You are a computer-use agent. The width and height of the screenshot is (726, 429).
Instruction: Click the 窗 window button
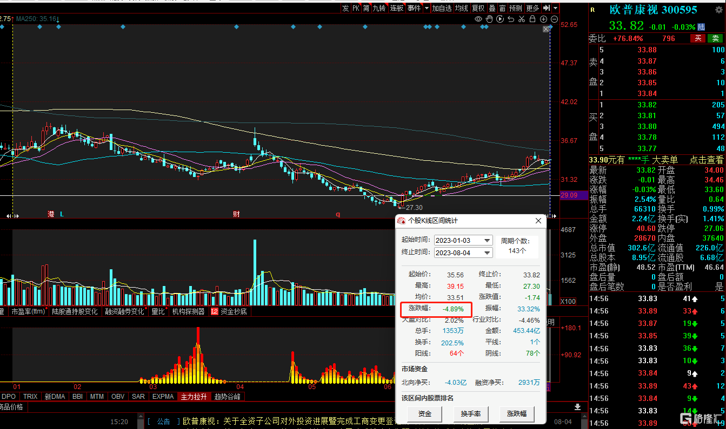point(502,8)
